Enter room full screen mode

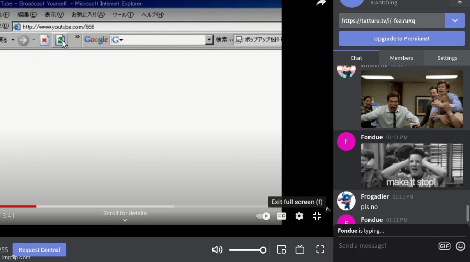tap(320, 249)
